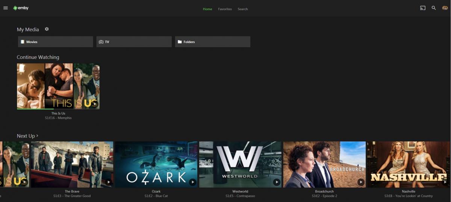
Task: Open the TV library
Action: click(x=134, y=42)
